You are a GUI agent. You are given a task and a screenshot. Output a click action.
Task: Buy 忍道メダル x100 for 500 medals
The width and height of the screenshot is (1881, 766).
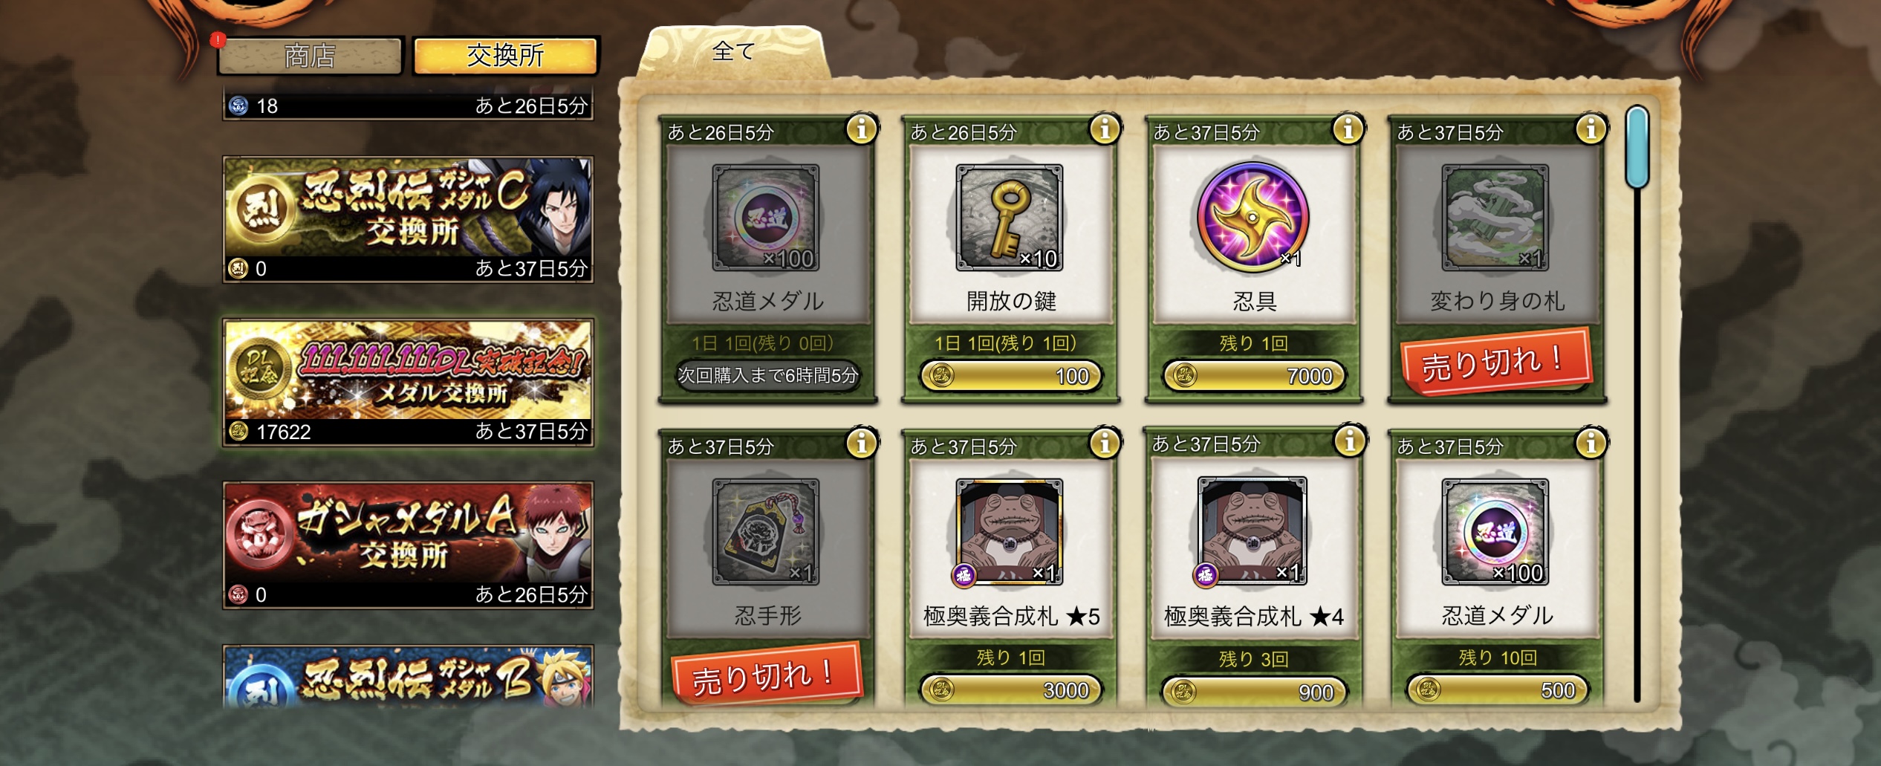coord(1497,690)
